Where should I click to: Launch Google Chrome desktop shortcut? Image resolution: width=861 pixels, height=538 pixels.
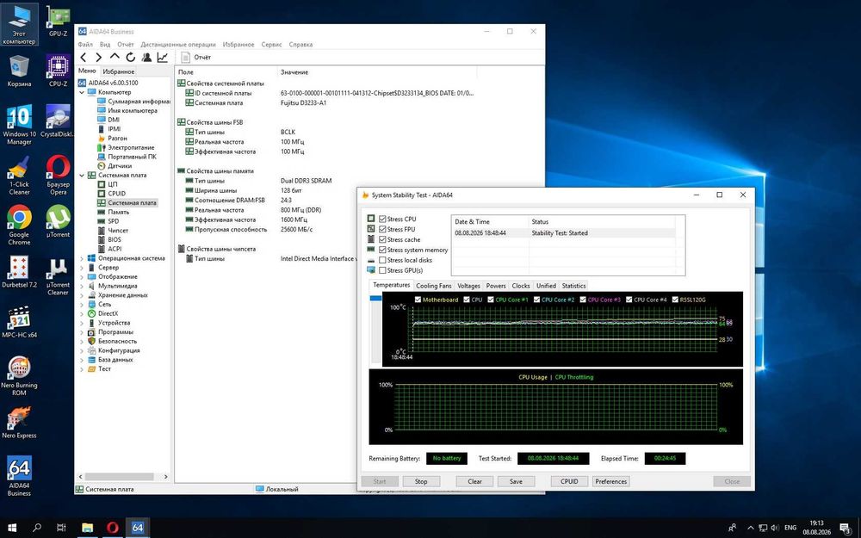click(19, 225)
